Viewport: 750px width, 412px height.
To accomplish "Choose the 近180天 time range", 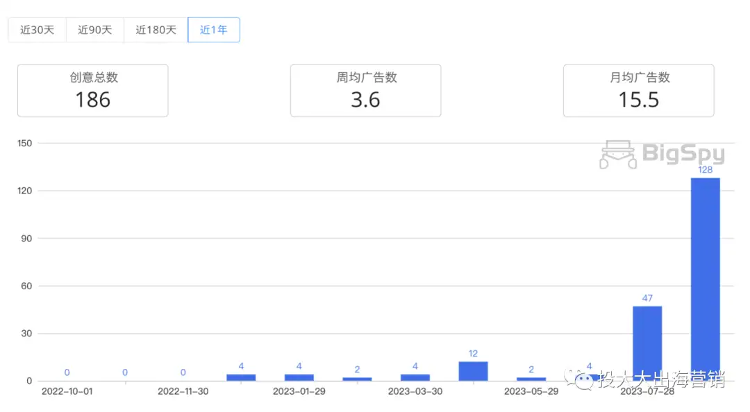I will [x=156, y=30].
